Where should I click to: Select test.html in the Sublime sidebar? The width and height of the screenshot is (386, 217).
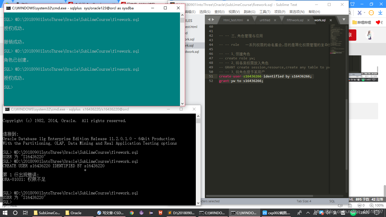coord(191,27)
